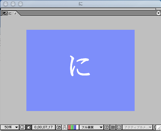Toggle the pixel aspect ratio correction icon
This screenshot has width=161, height=131.
[119, 127]
